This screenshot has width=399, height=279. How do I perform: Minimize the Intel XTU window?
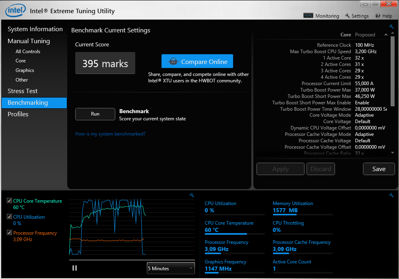[365, 4]
